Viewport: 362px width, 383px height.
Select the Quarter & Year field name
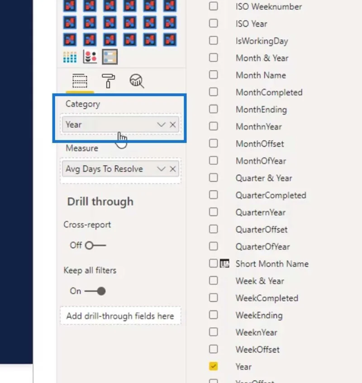point(264,178)
